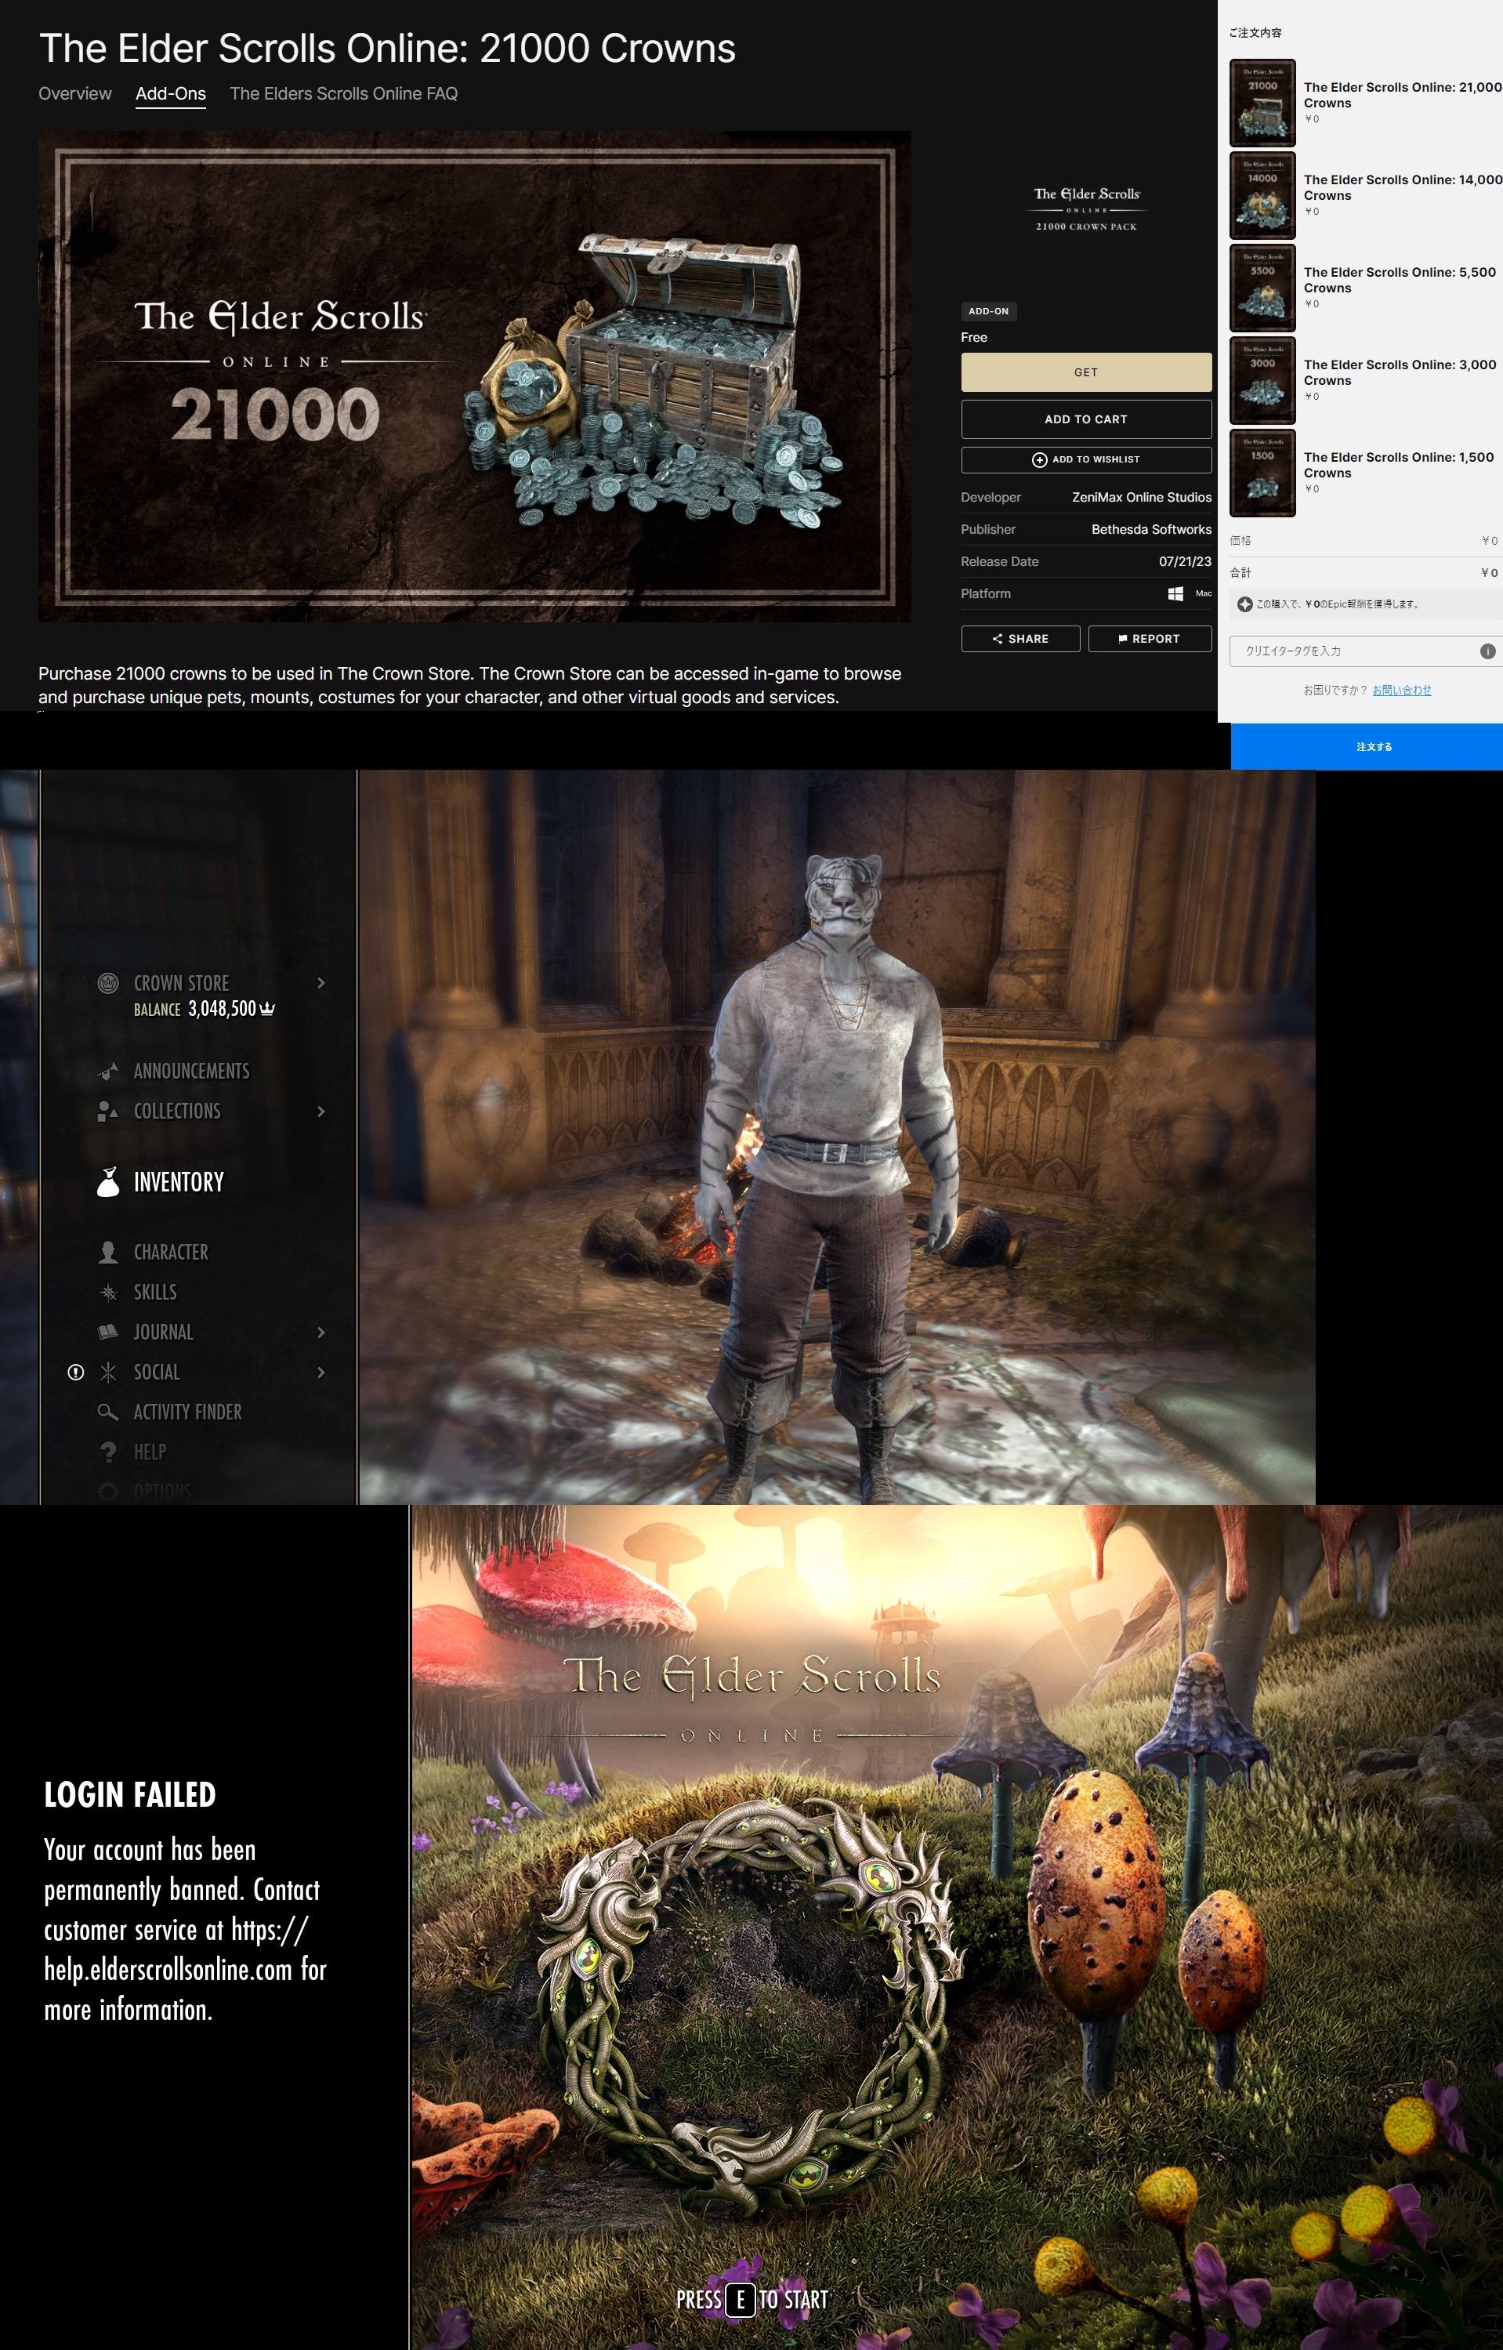Viewport: 1503px width, 2350px height.
Task: Click the Activity Finder magnifier icon
Action: [108, 1412]
